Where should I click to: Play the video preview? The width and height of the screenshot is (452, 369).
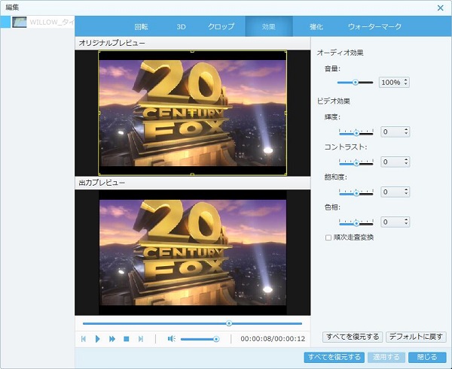tap(97, 339)
